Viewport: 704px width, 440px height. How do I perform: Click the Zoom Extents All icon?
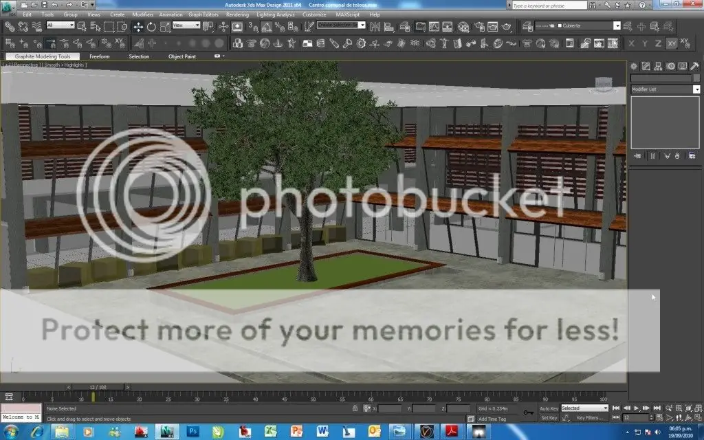coord(698,408)
